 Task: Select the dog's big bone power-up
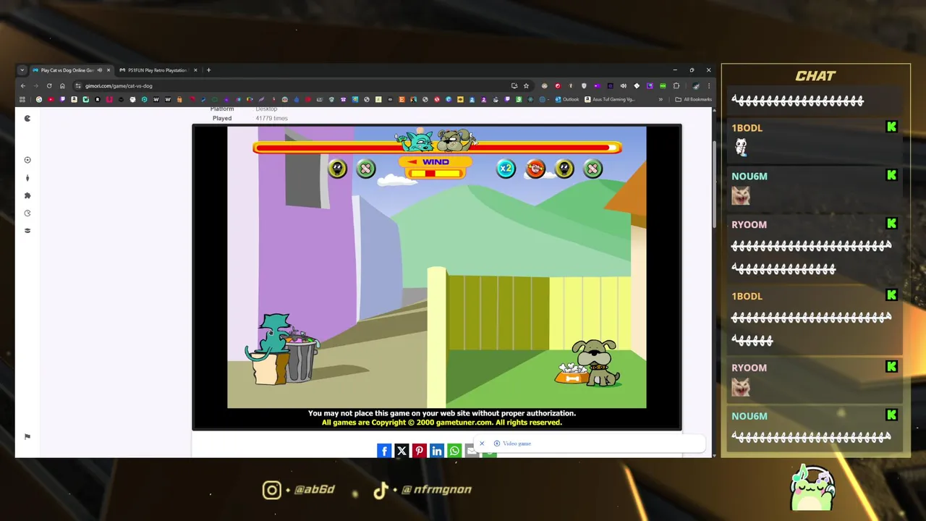coord(535,169)
